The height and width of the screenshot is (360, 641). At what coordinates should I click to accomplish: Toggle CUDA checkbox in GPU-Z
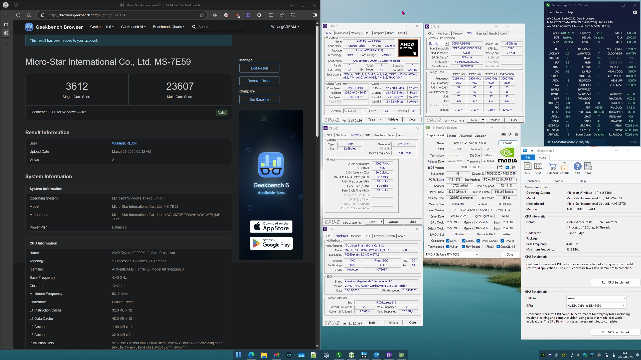click(464, 241)
